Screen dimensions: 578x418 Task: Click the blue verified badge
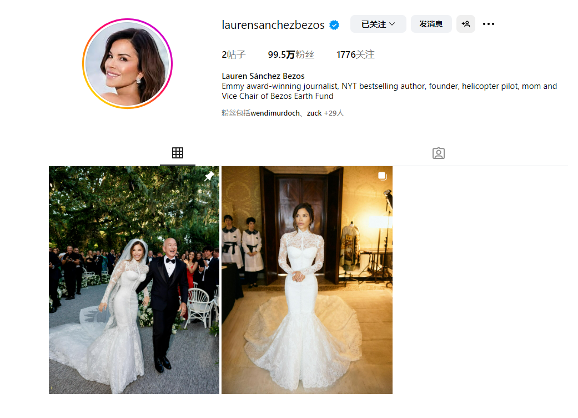pyautogui.click(x=334, y=24)
